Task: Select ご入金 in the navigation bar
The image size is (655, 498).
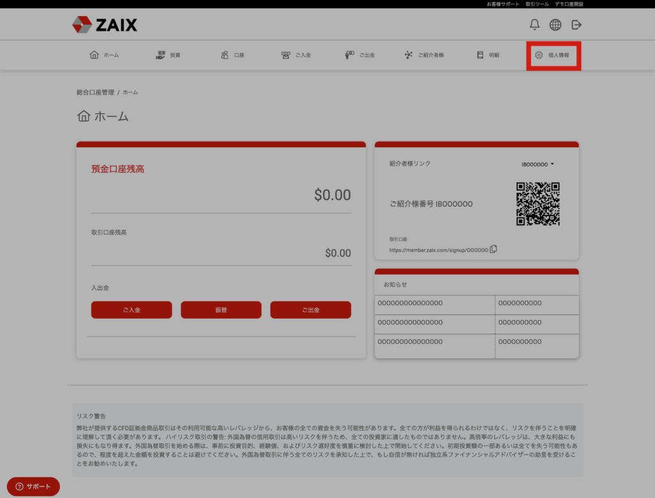Action: point(296,55)
